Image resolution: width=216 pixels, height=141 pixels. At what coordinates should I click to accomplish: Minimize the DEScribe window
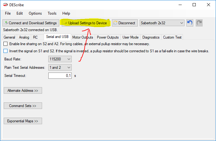(x=180, y=5)
